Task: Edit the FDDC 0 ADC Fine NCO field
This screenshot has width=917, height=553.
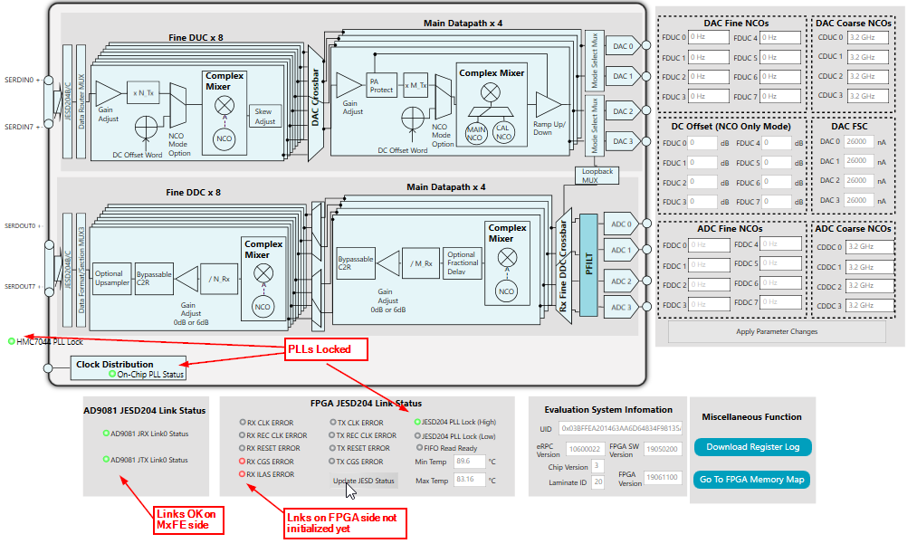Action: tap(709, 245)
